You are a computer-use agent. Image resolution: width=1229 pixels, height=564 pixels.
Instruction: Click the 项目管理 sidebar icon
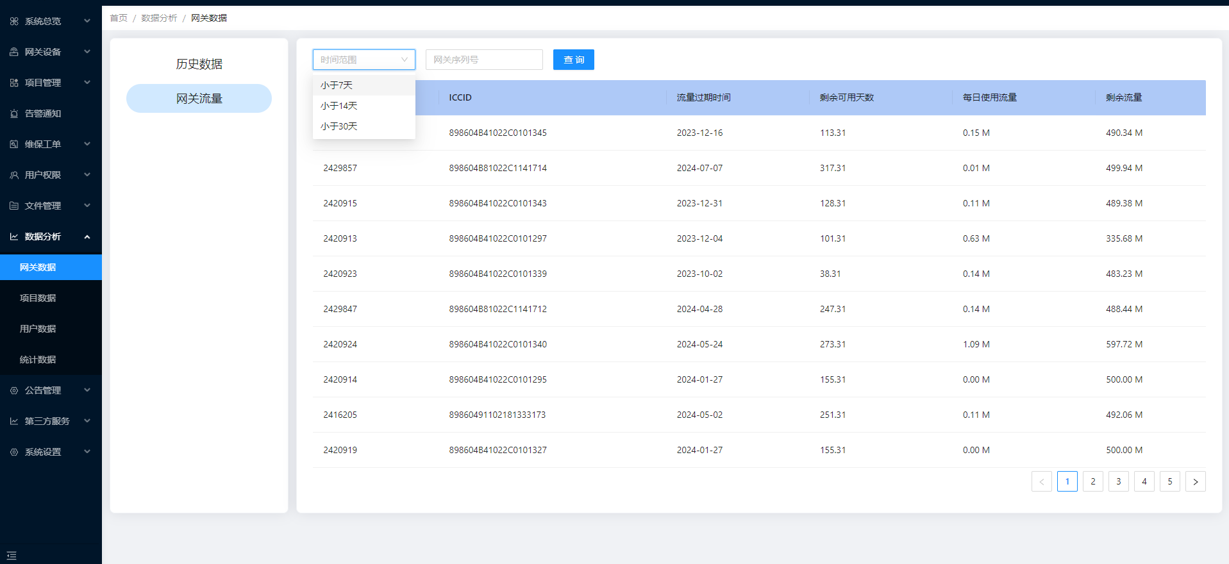click(x=14, y=83)
